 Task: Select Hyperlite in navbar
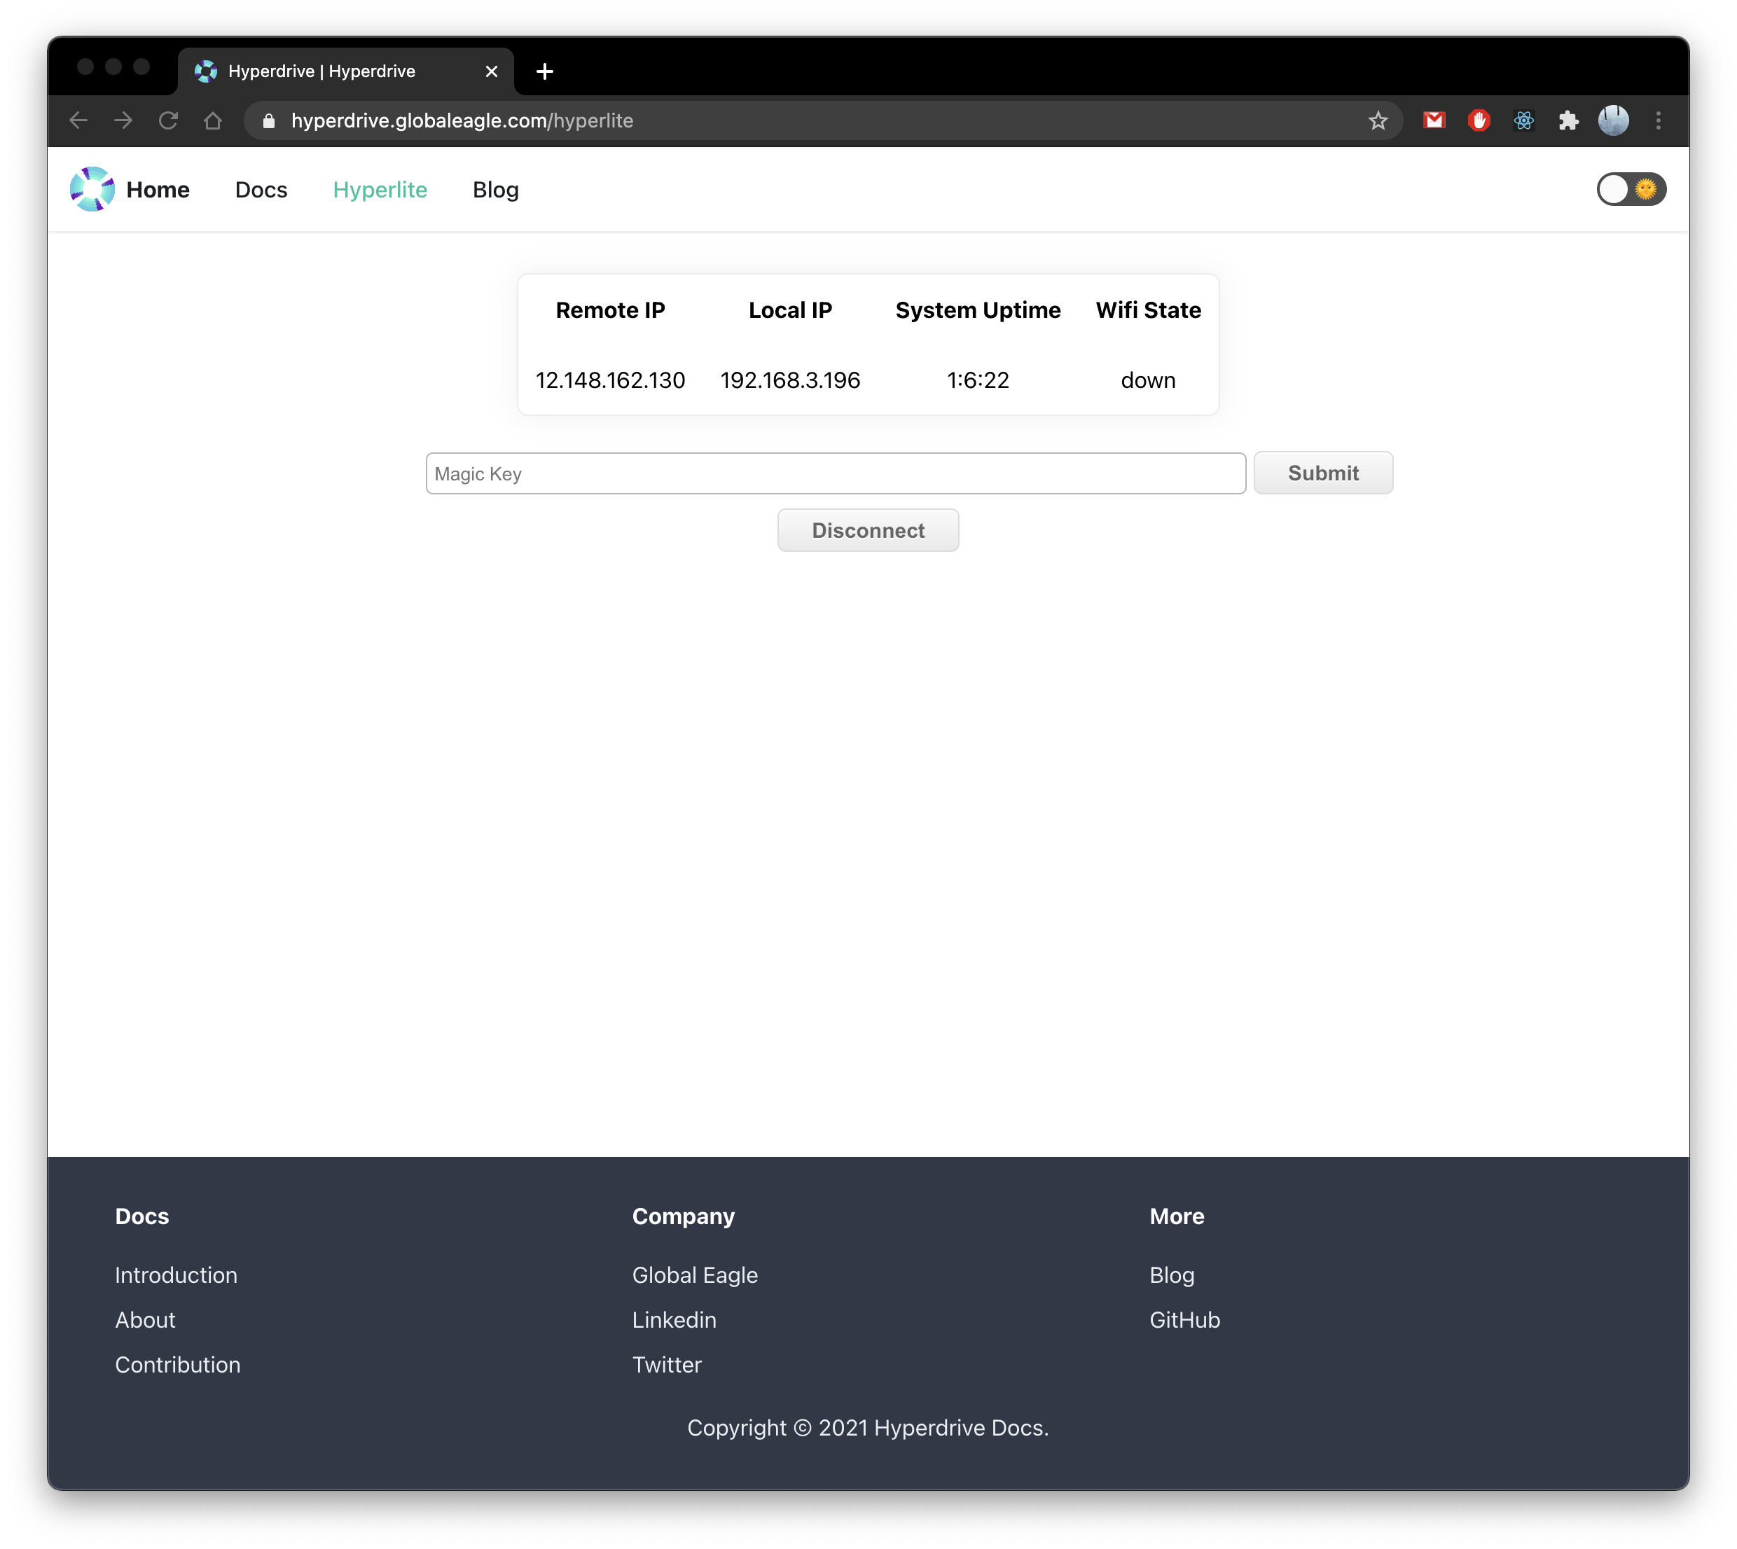(x=380, y=190)
